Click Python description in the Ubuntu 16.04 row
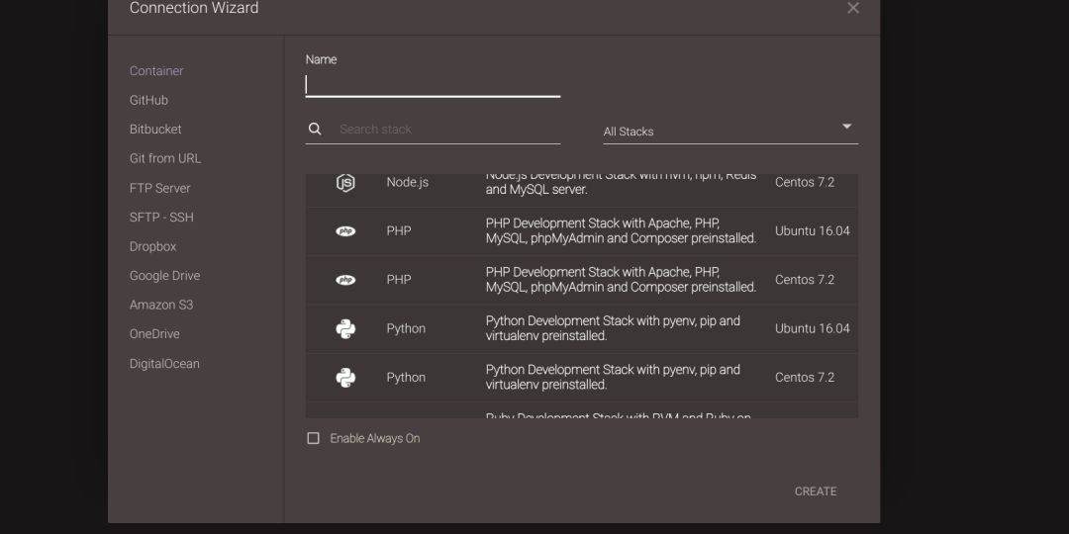The height and width of the screenshot is (534, 1069). (x=613, y=328)
